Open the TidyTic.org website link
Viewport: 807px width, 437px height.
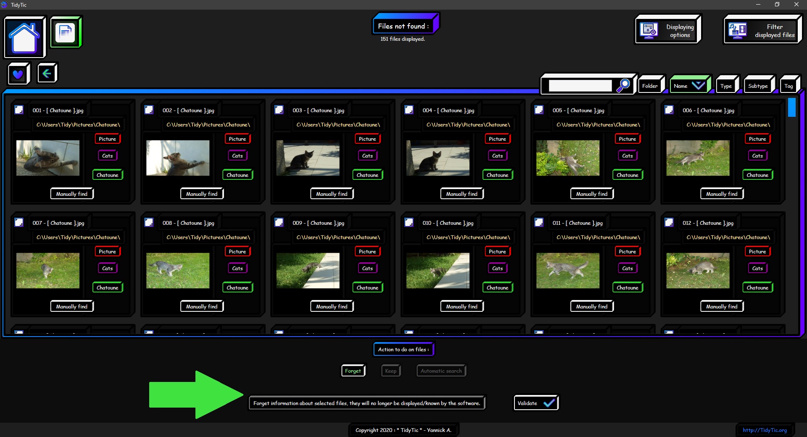coord(765,430)
